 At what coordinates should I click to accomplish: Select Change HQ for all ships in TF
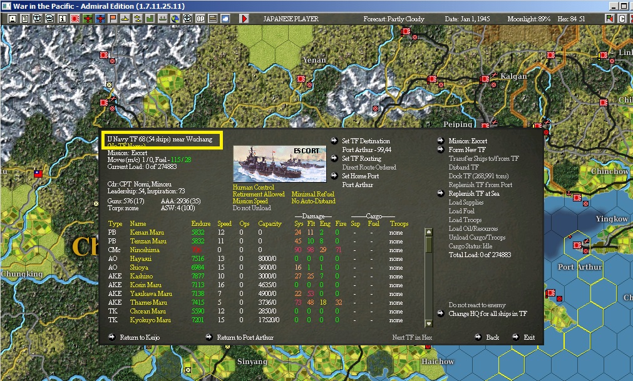click(488, 313)
